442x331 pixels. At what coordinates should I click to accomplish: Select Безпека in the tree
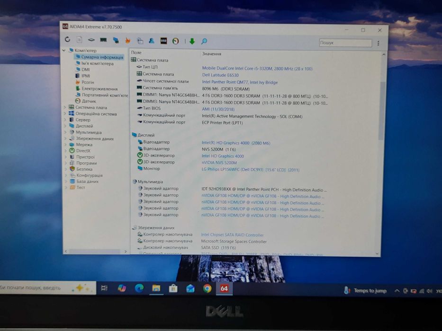tap(81, 169)
